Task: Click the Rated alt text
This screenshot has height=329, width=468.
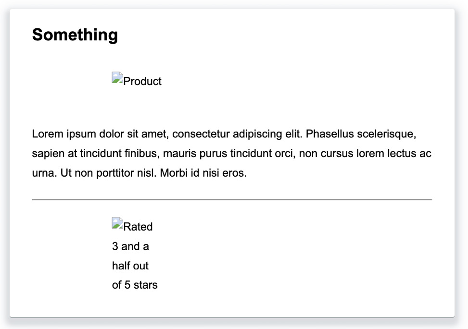Action: [138, 227]
